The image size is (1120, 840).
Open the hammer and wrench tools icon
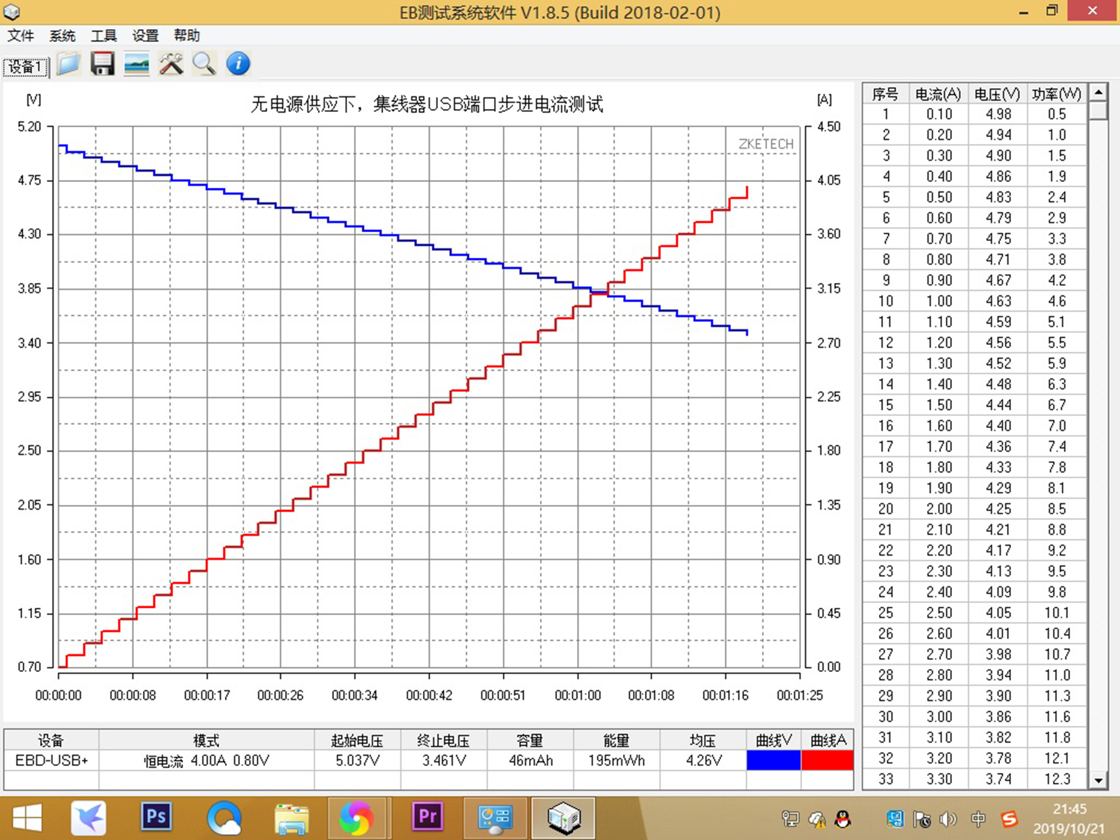(171, 64)
